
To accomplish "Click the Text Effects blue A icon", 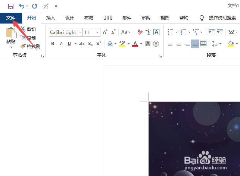I will tap(110, 44).
